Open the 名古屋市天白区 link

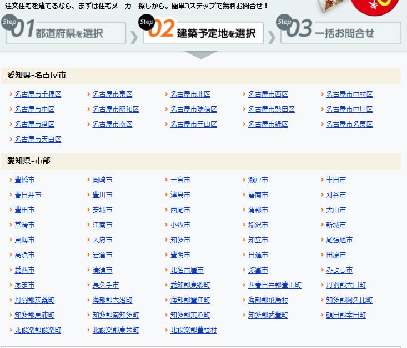coord(38,140)
